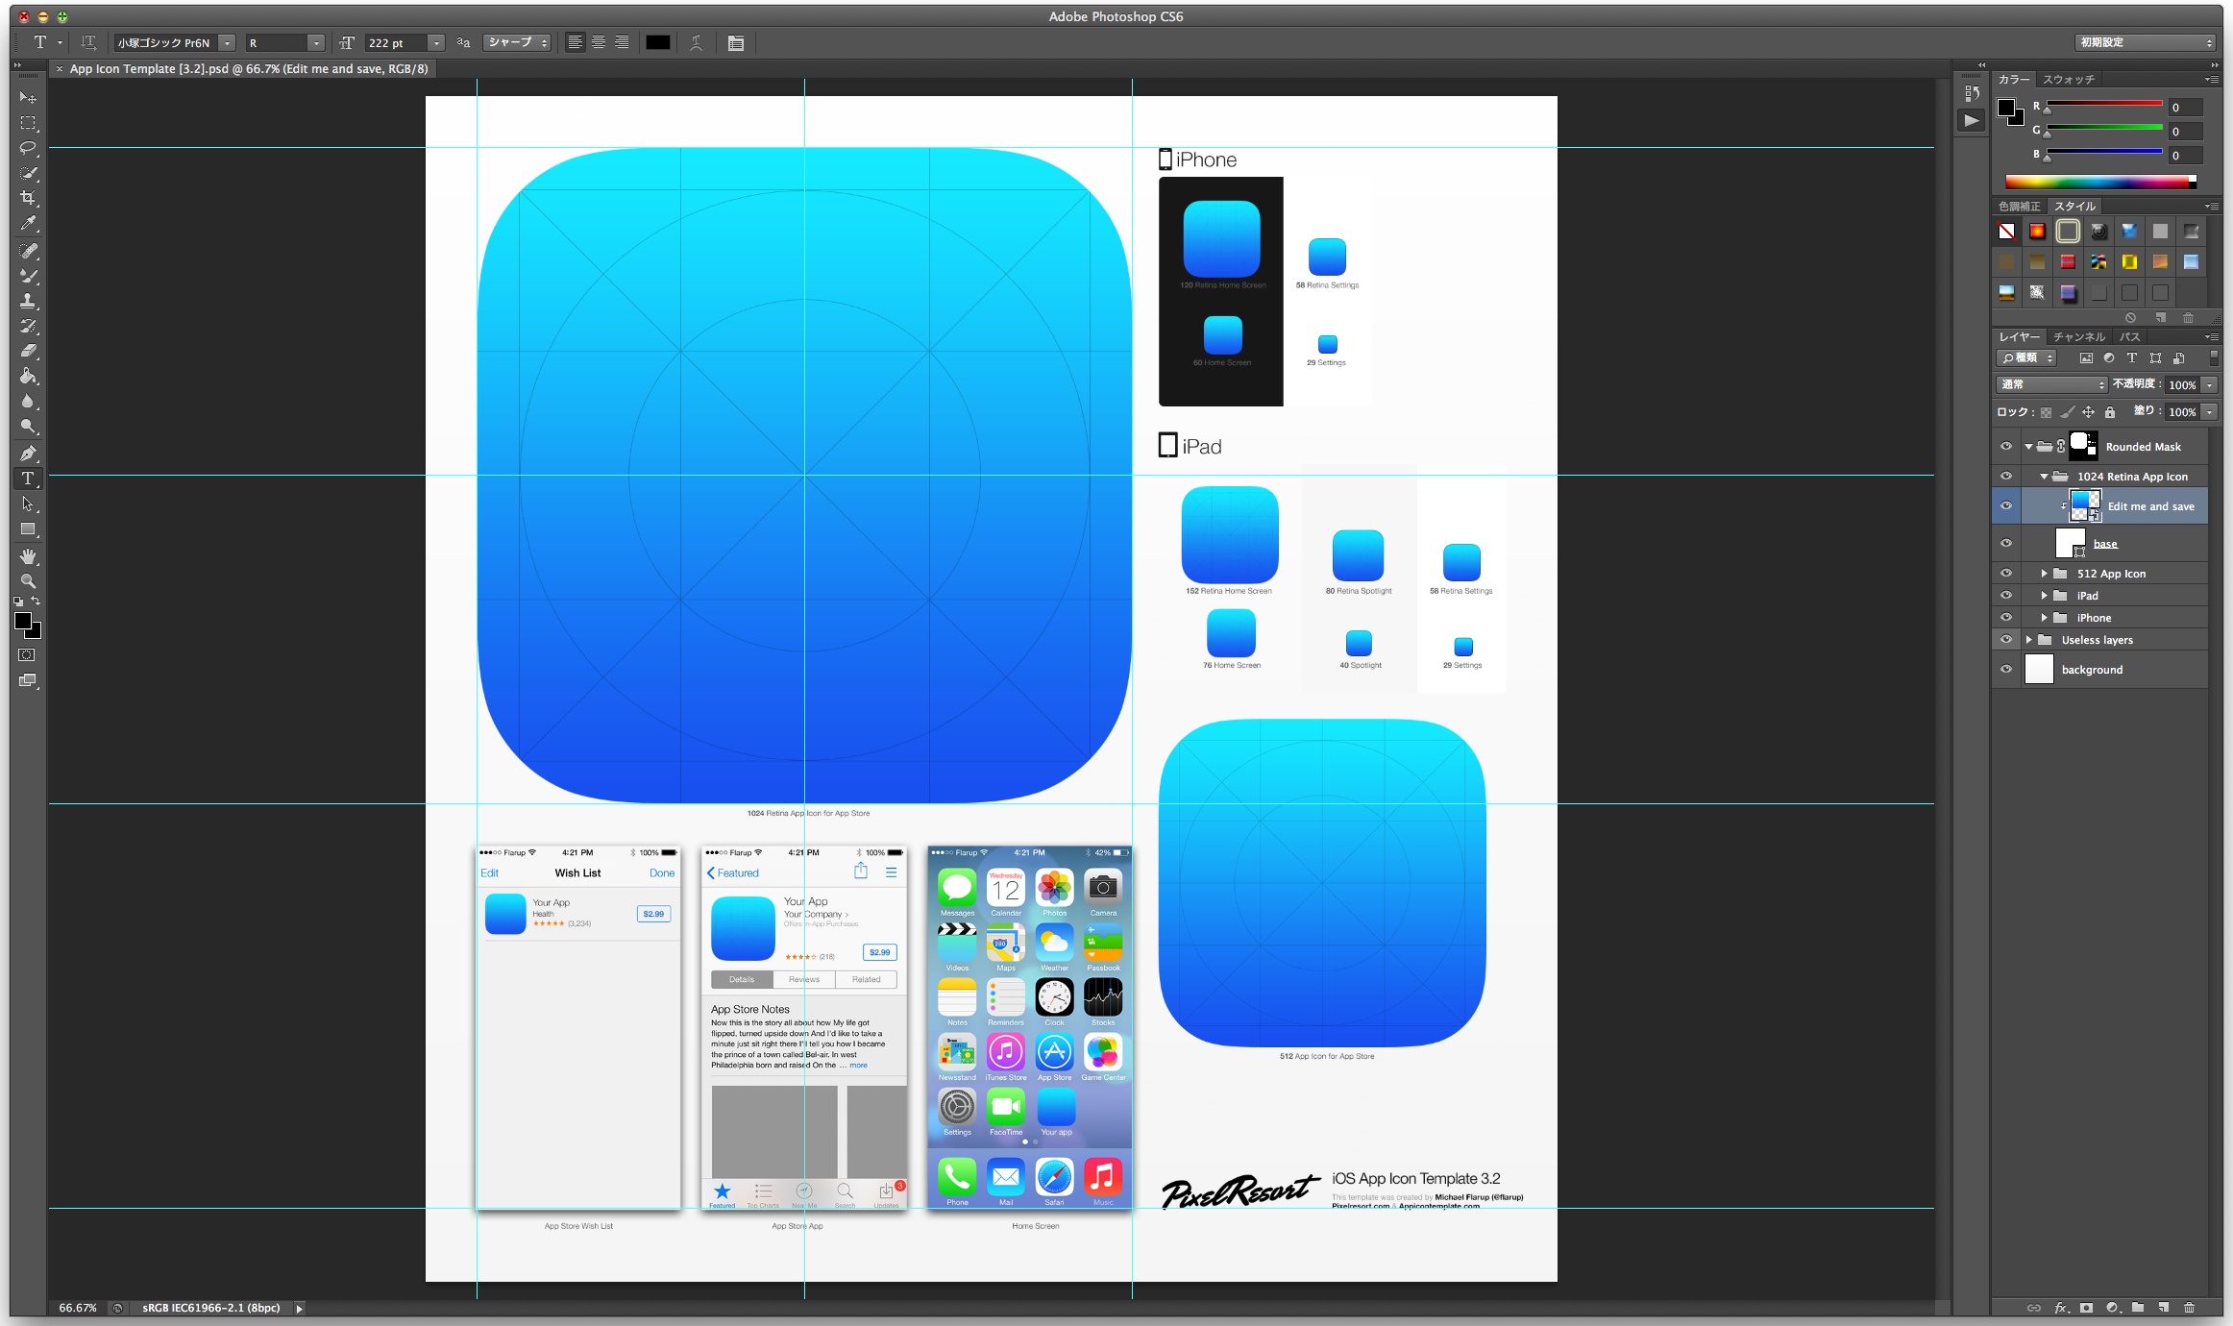Toggle lock all for the layer
The width and height of the screenshot is (2233, 1326).
click(x=2110, y=412)
